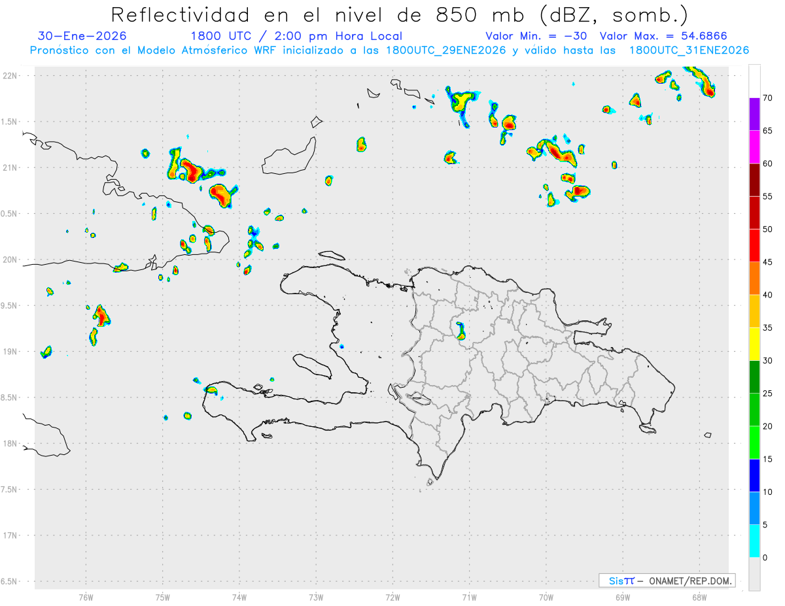Click the '68W' longitude label
Screen dimensions: 785x606
[x=699, y=598]
